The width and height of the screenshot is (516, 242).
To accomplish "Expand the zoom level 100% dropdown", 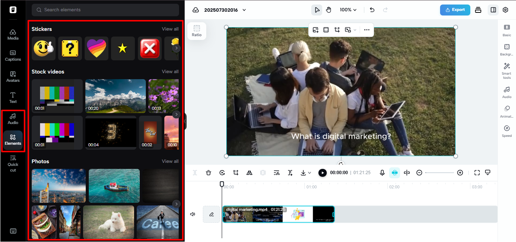I will click(x=347, y=10).
